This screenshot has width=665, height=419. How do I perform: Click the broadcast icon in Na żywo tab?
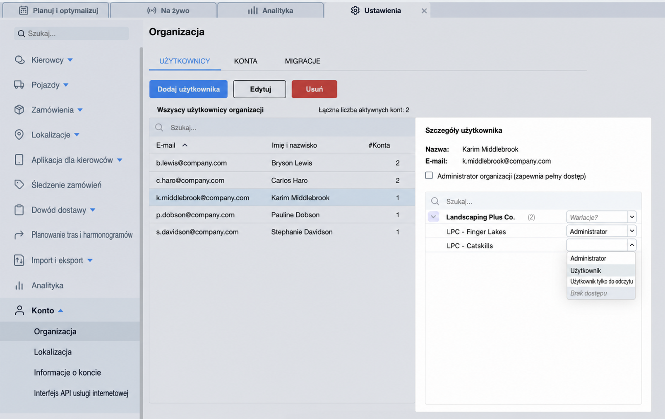[x=152, y=10]
